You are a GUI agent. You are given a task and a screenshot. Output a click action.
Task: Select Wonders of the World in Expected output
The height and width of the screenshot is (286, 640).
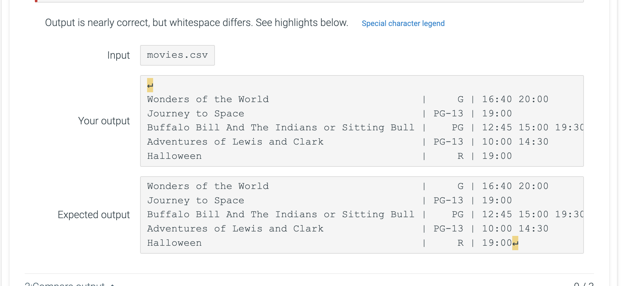[208, 186]
